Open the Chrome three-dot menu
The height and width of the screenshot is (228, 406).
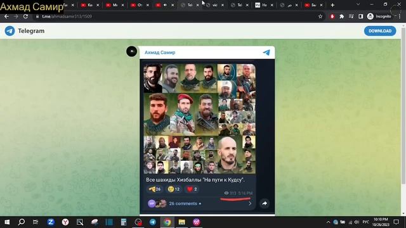(x=400, y=16)
